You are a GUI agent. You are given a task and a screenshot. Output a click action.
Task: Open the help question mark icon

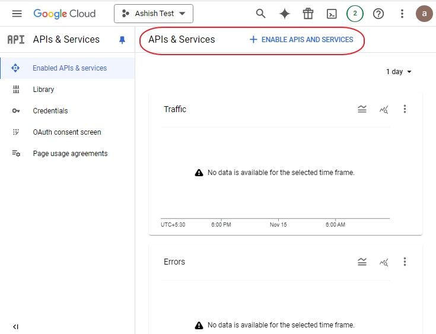click(378, 14)
